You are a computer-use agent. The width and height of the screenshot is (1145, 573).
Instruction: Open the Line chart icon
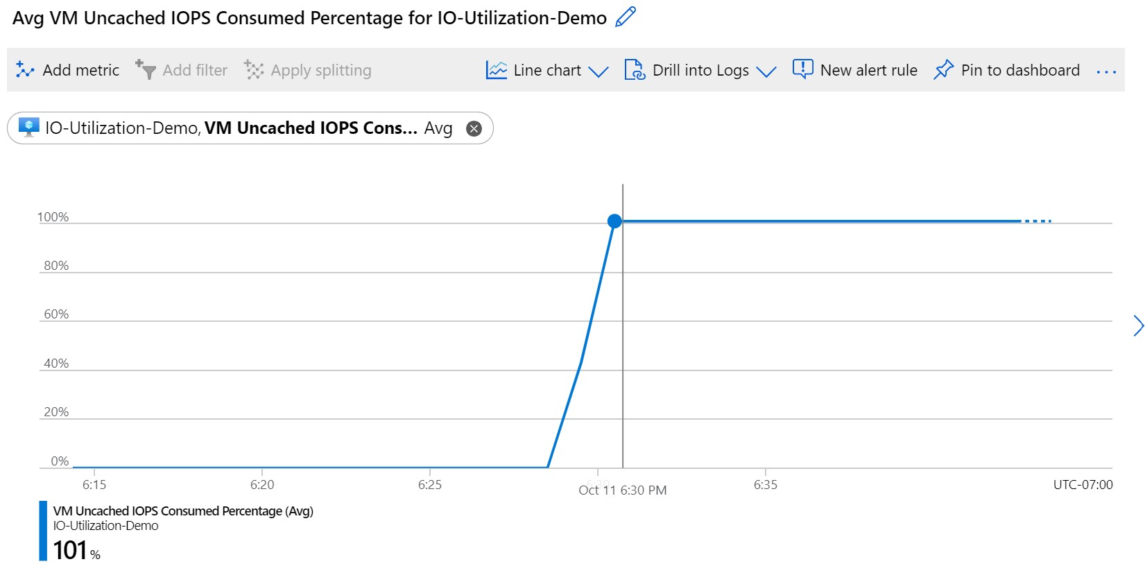(497, 69)
